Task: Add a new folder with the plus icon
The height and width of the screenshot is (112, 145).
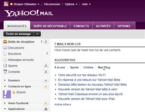Action: tap(46, 80)
